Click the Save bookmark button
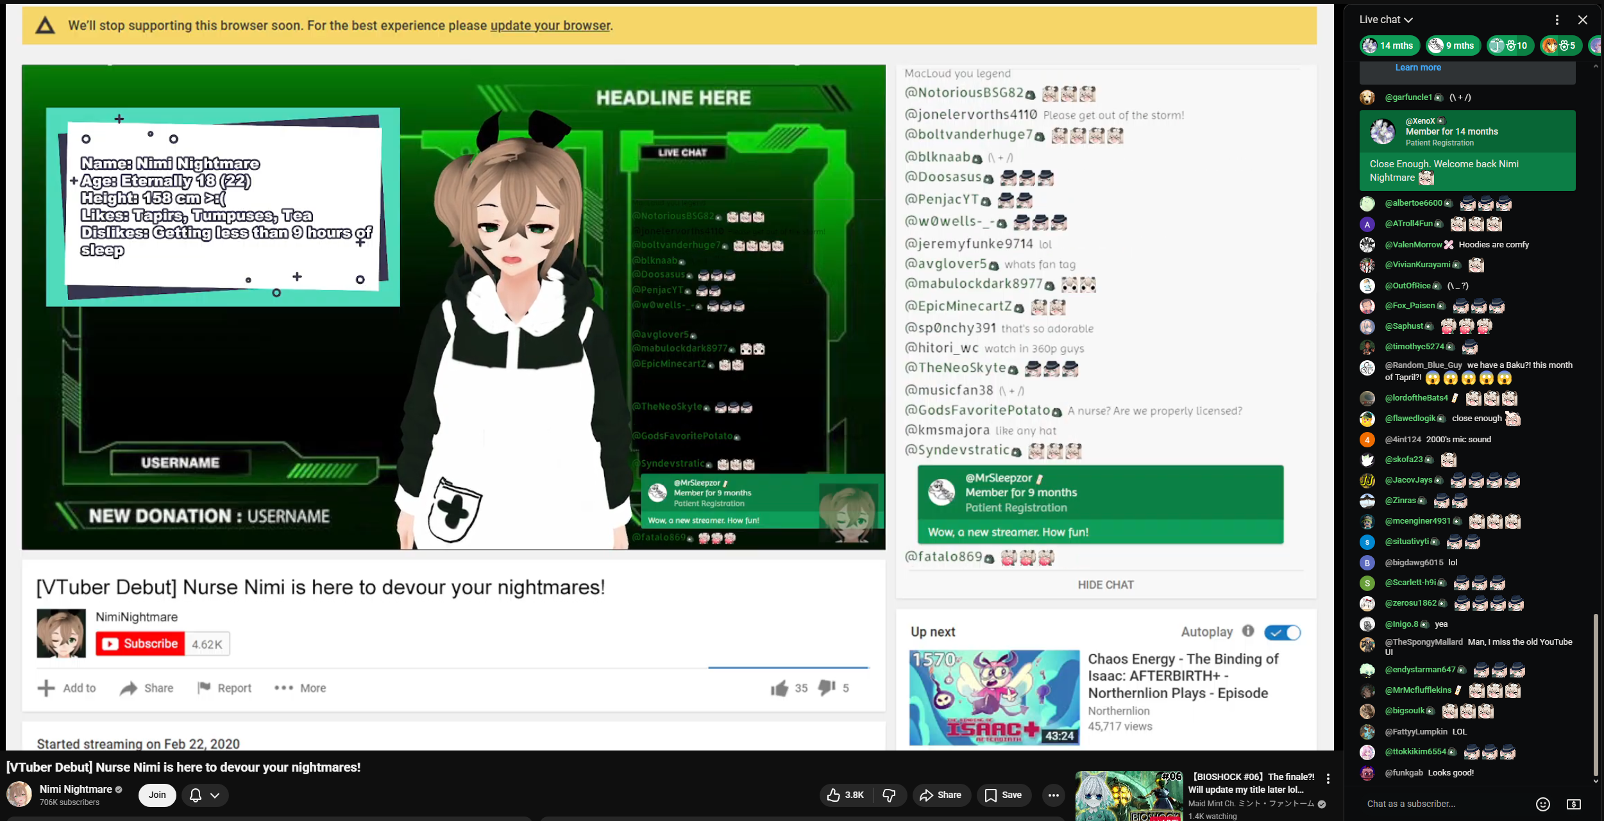Viewport: 1604px width, 821px height. [x=1004, y=795]
